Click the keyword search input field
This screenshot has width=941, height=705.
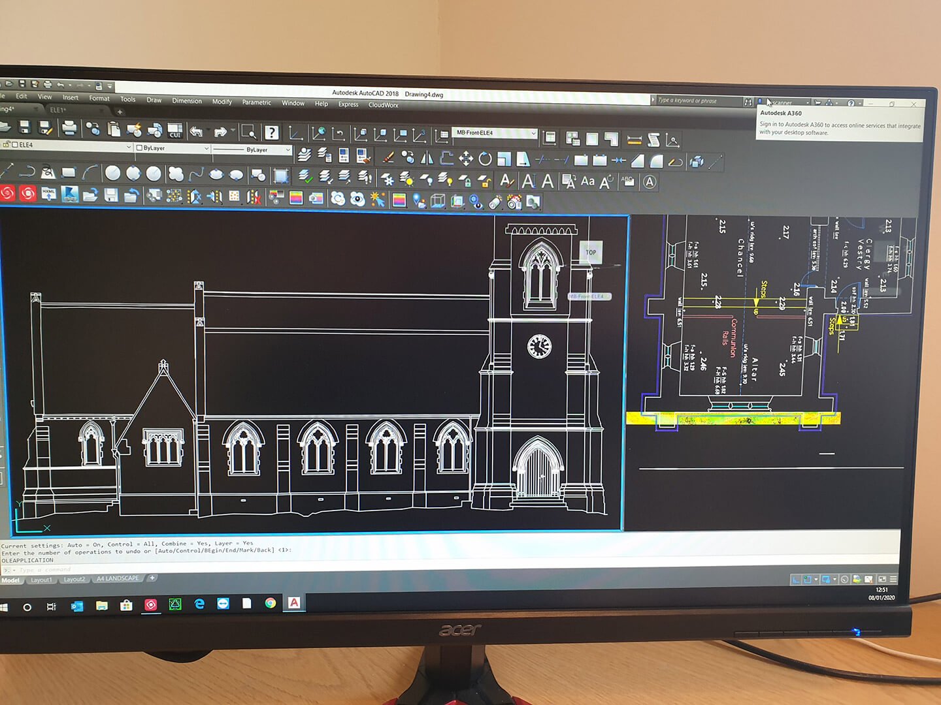pyautogui.click(x=698, y=101)
